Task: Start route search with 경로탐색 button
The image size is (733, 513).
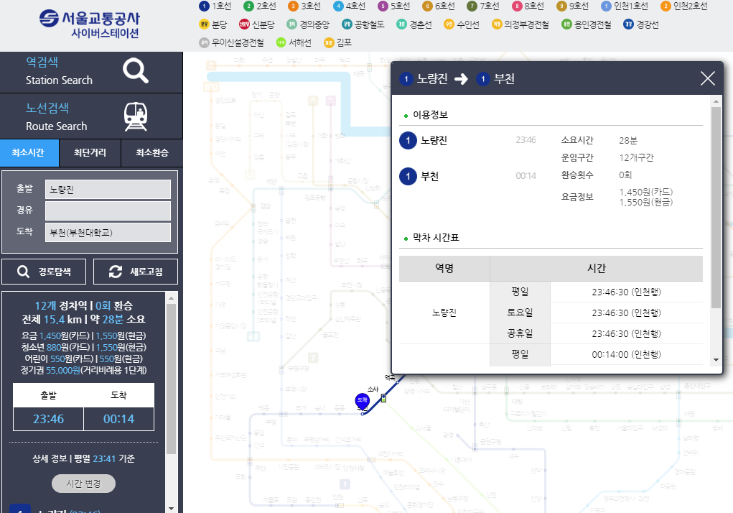Action: click(44, 272)
